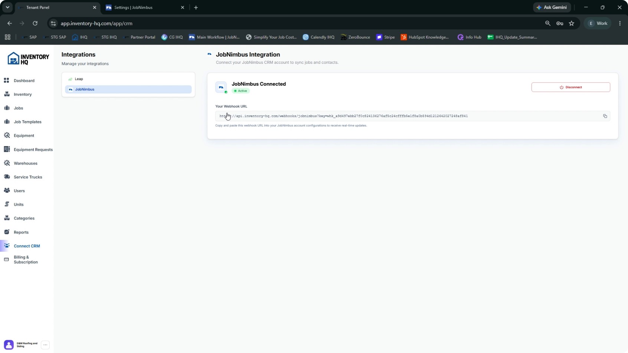Click the address bar URL
This screenshot has height=353, width=628.
coord(97,23)
